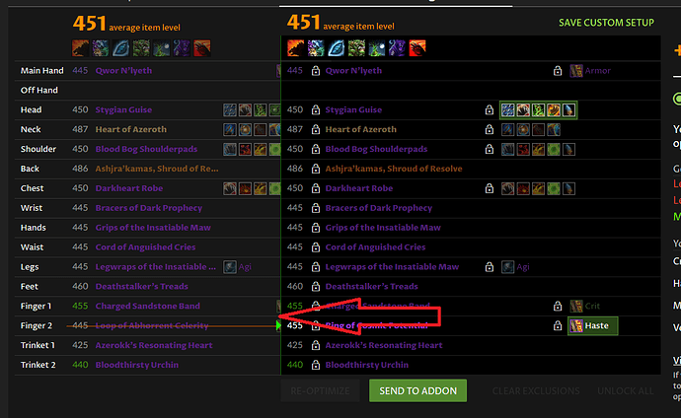681x418 pixels.
Task: Select Bloodthirsty Urchin in current gear list
Action: tap(137, 365)
